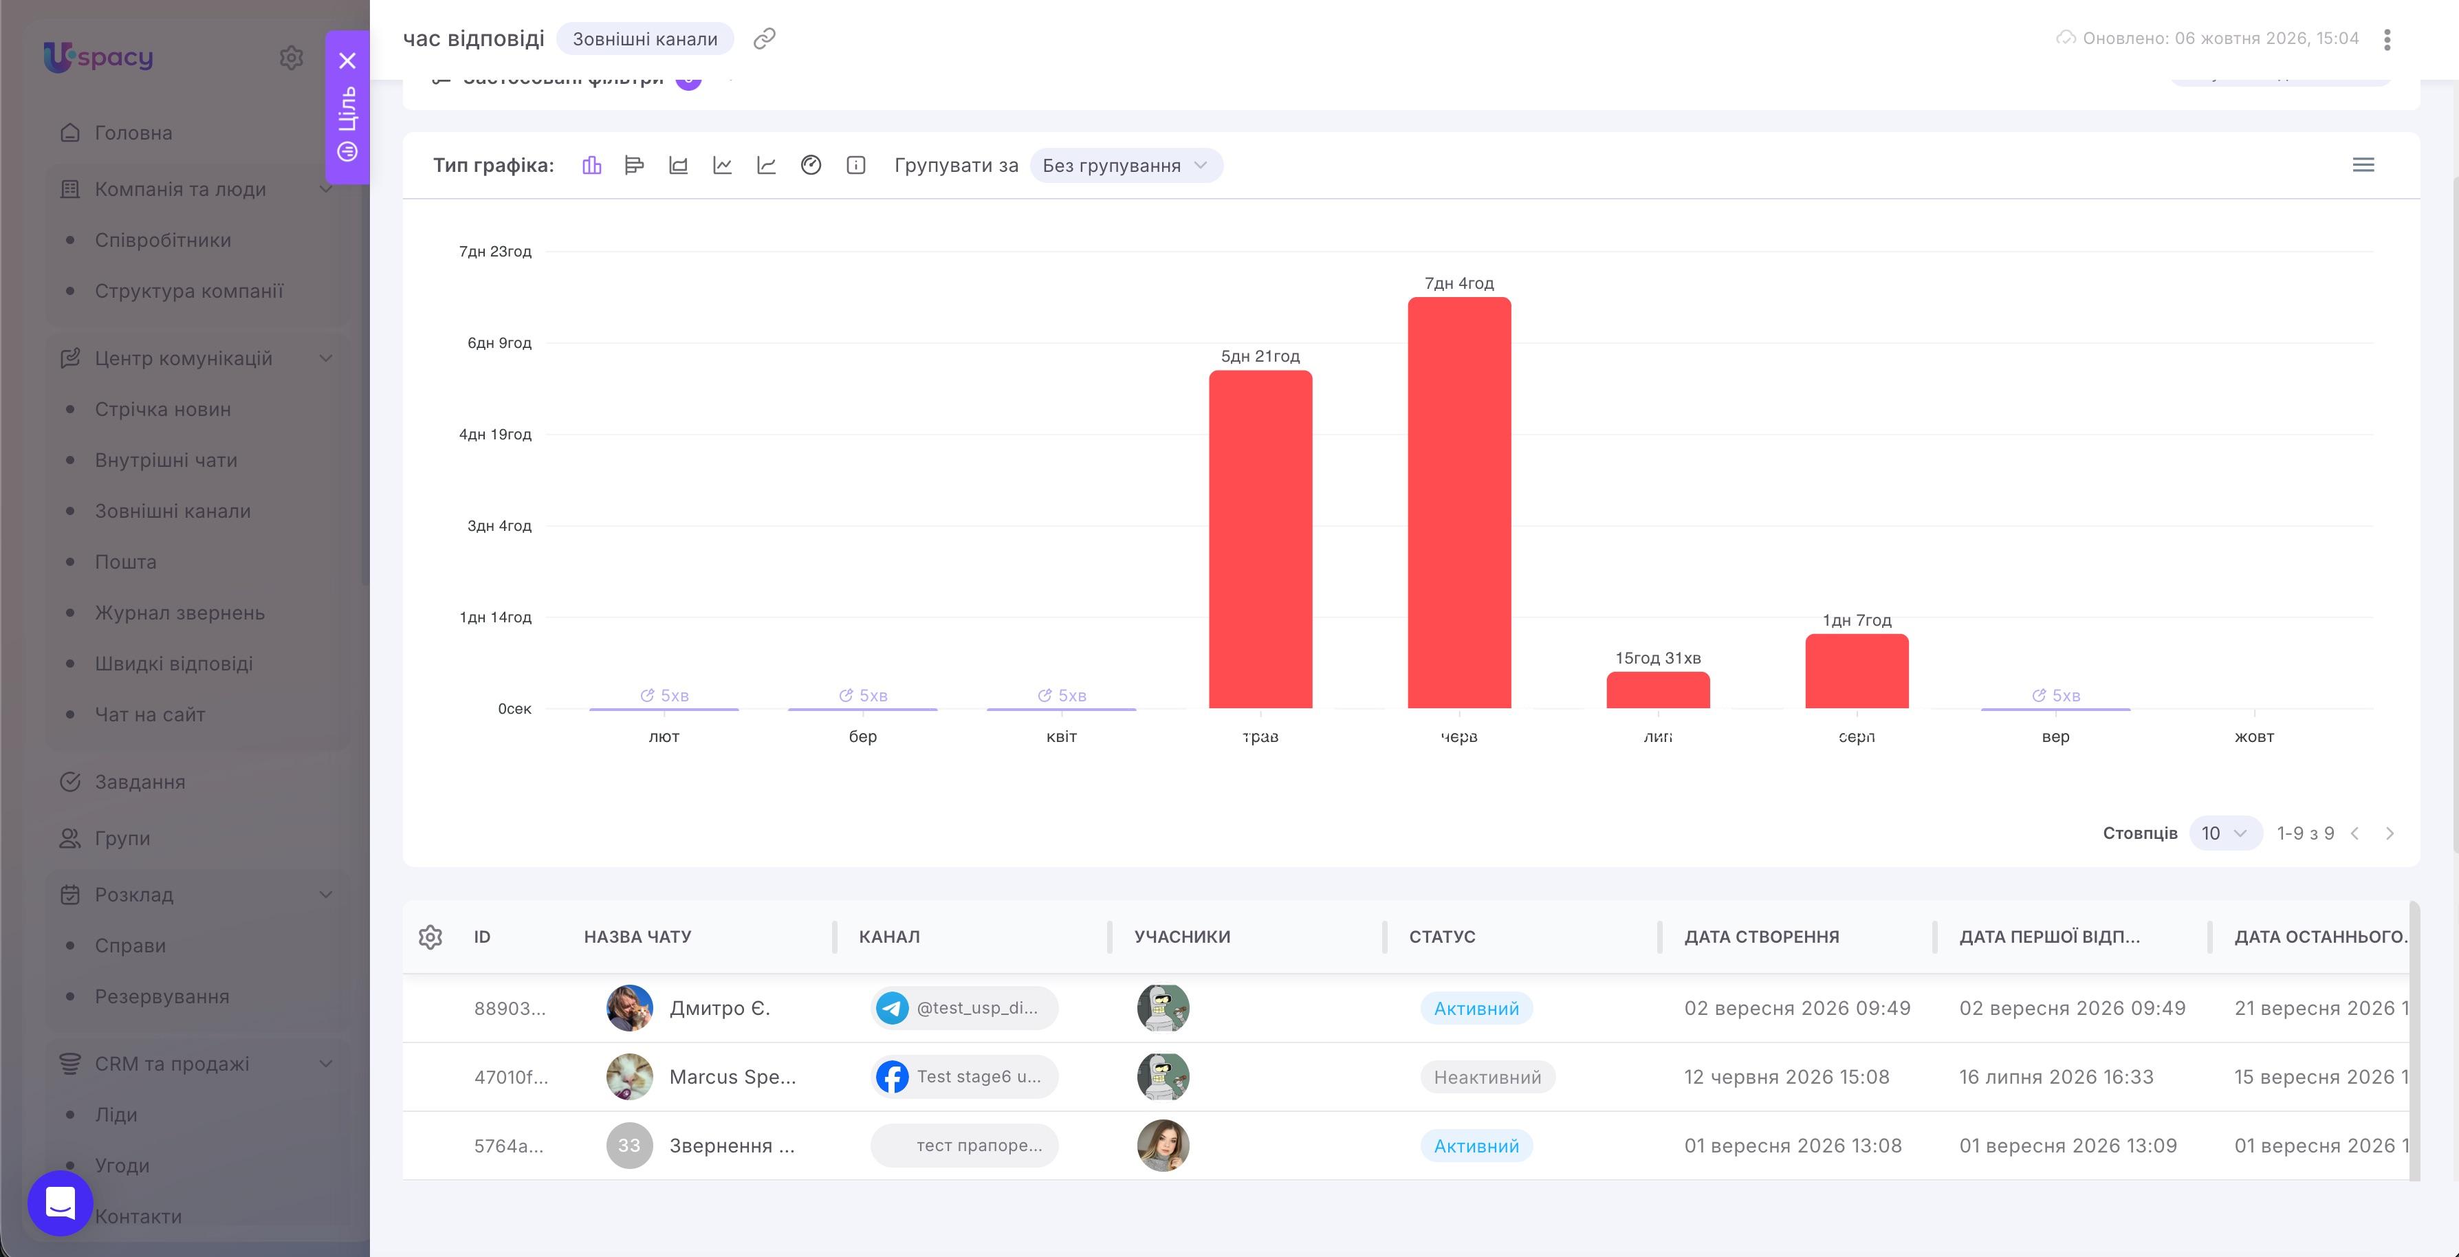Image resolution: width=2459 pixels, height=1257 pixels.
Task: Click Неактивний status badge
Action: click(1487, 1077)
